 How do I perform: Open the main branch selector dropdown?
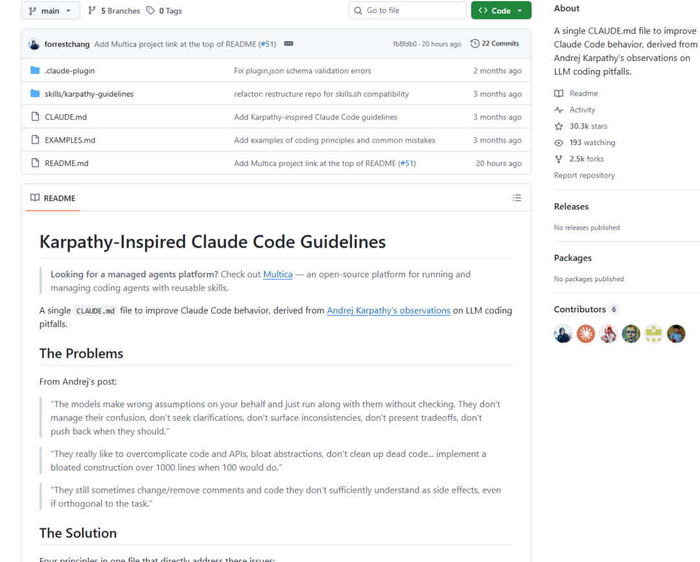coord(51,10)
